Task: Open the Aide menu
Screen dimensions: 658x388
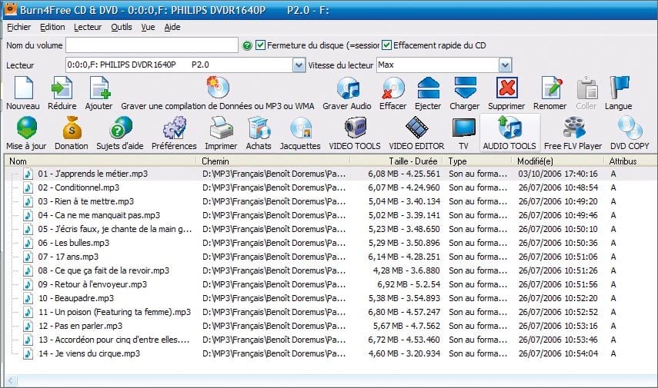Action: pos(172,27)
